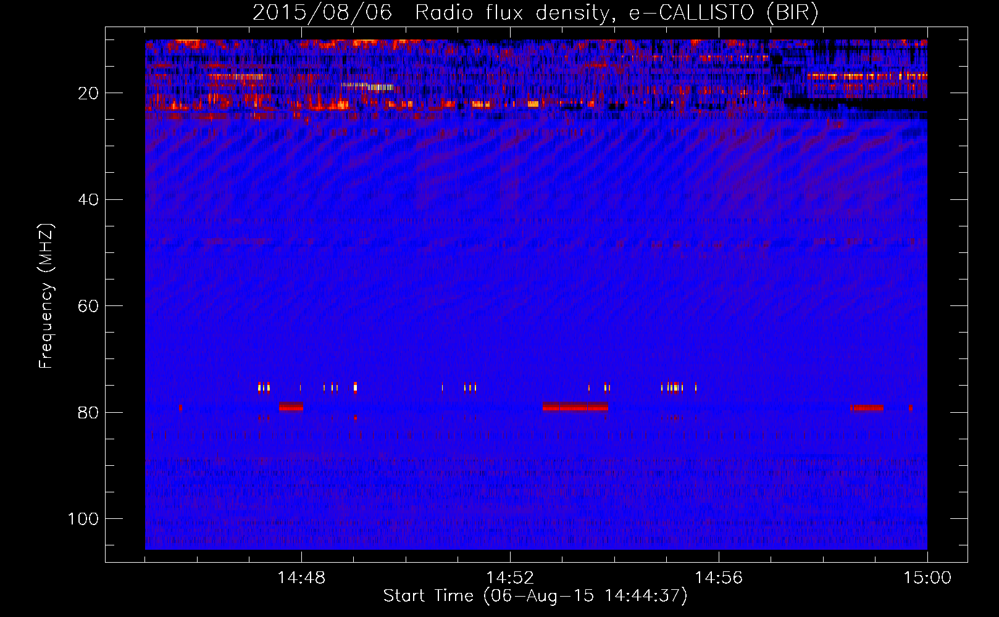Click the 20 frequency tick label
999x617 pixels.
[88, 93]
